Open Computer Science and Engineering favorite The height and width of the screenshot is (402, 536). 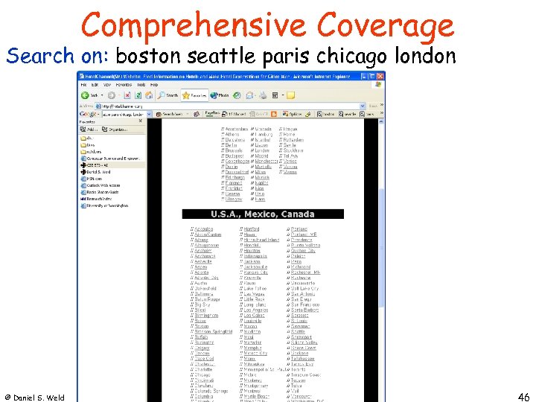[110, 159]
